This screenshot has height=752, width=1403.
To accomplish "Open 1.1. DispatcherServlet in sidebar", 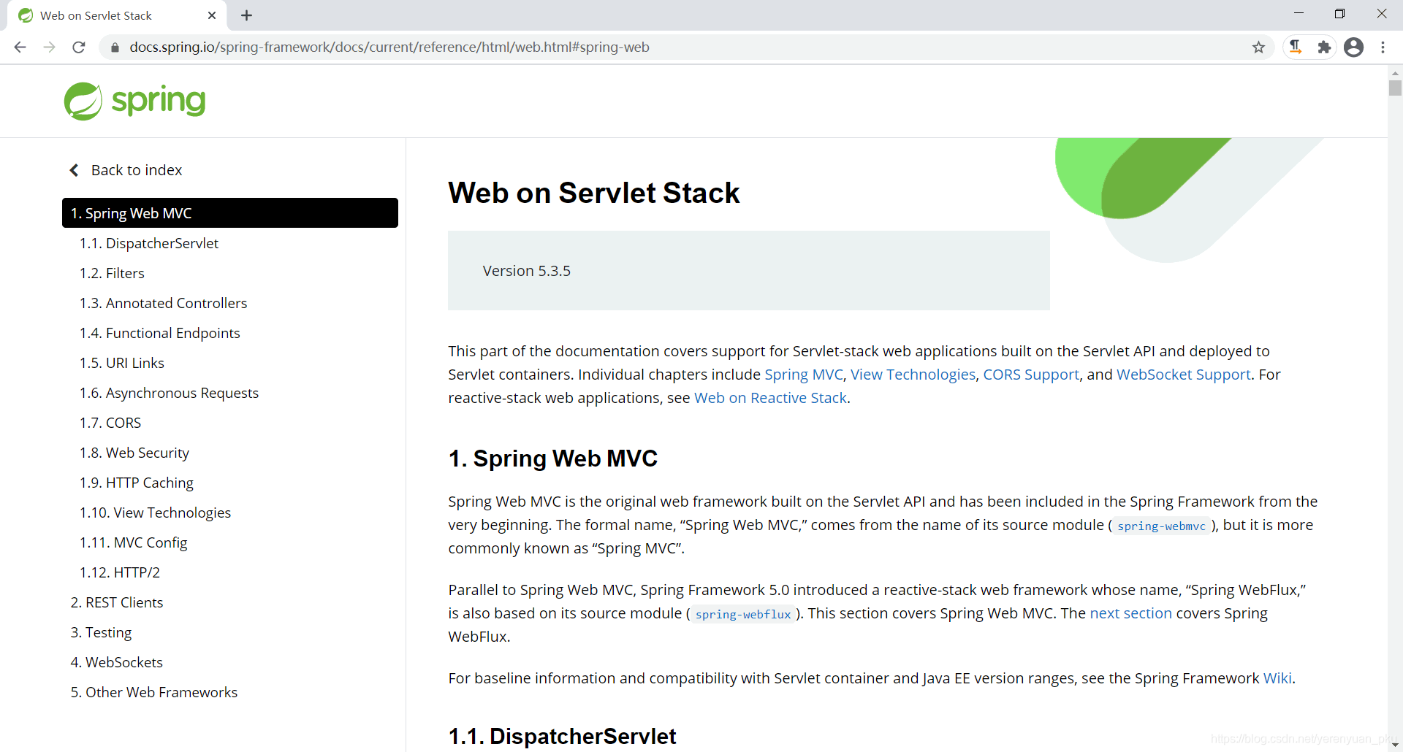I will pos(149,243).
